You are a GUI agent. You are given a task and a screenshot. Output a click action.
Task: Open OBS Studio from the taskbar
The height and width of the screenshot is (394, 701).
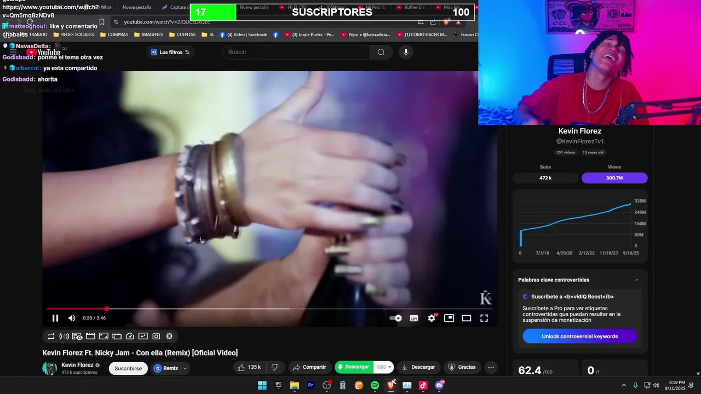click(327, 385)
